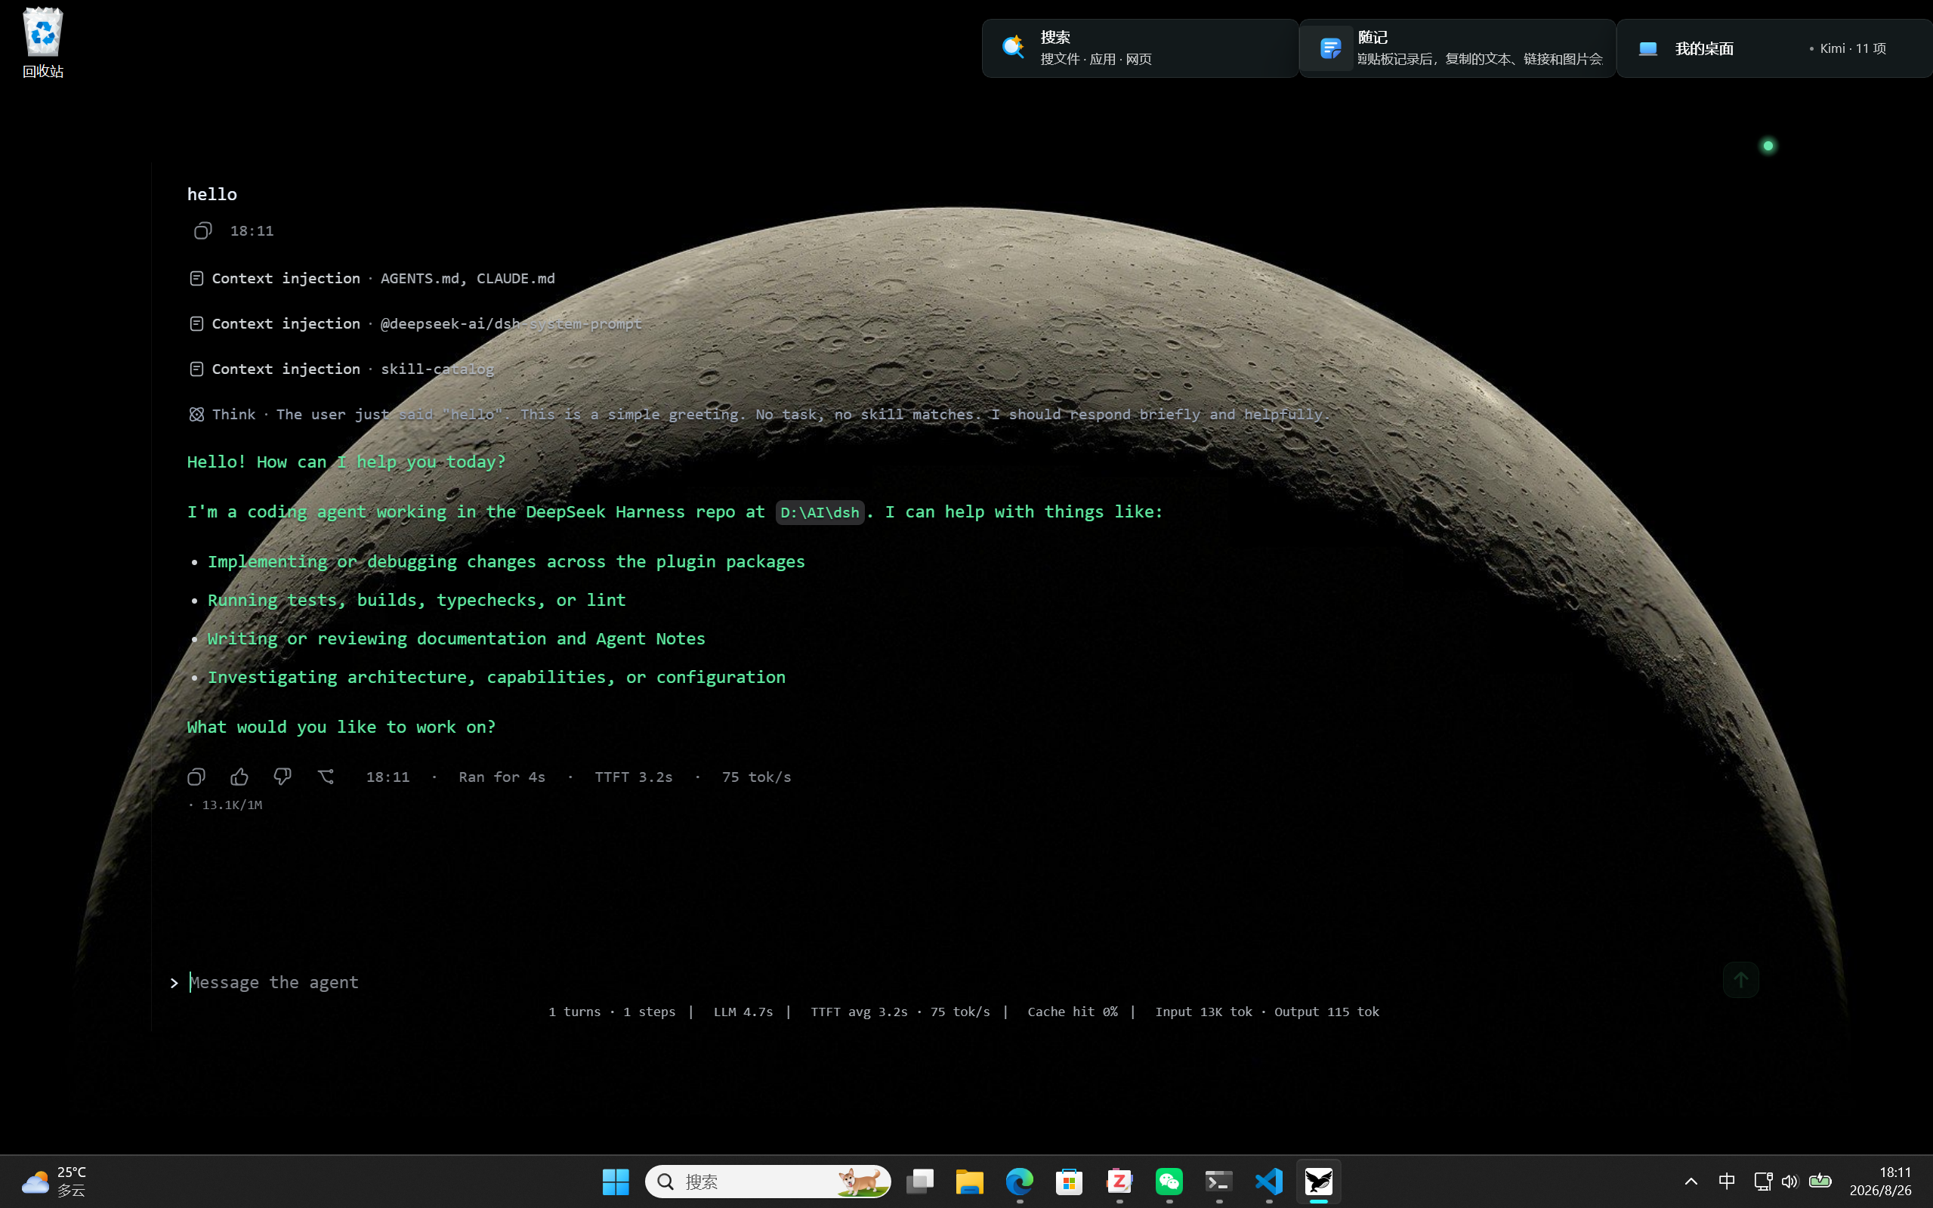The height and width of the screenshot is (1208, 1933).
Task: Click the branch icon under the response
Action: [x=326, y=777]
